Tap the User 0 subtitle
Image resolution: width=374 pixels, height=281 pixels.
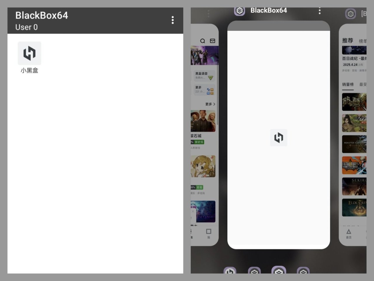point(26,27)
